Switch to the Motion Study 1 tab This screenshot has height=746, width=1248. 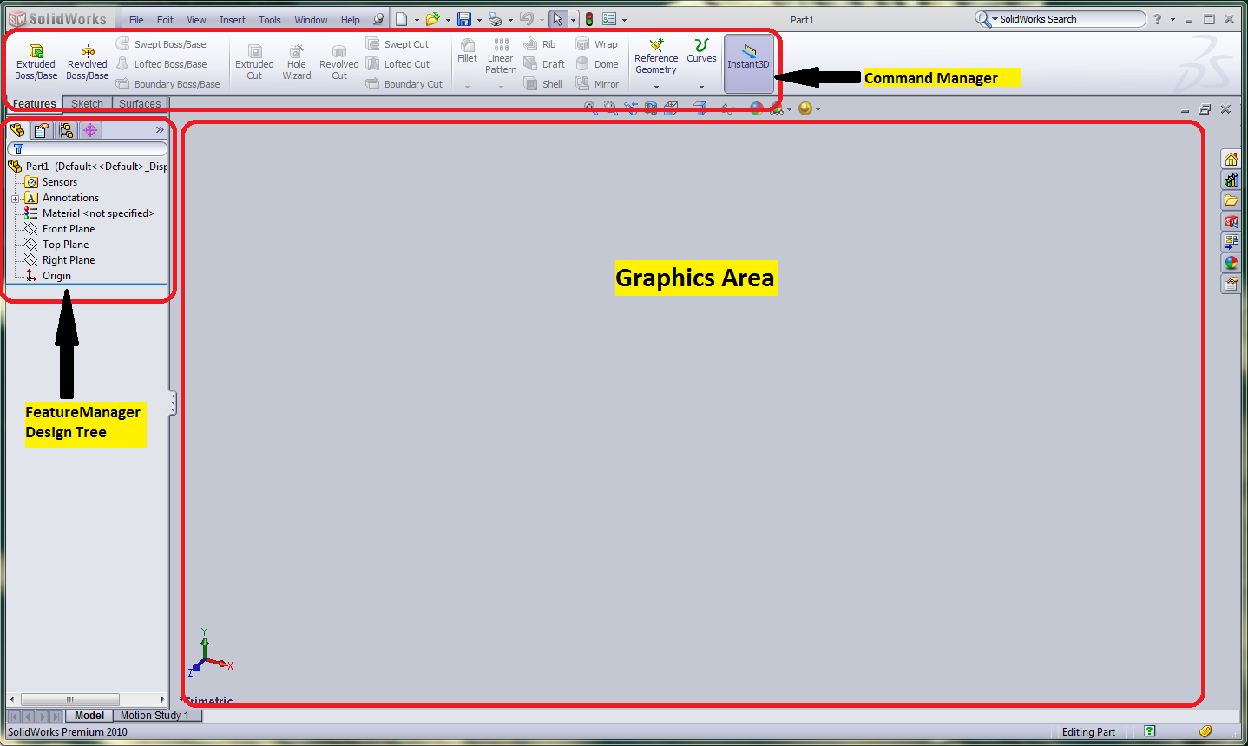pyautogui.click(x=157, y=716)
